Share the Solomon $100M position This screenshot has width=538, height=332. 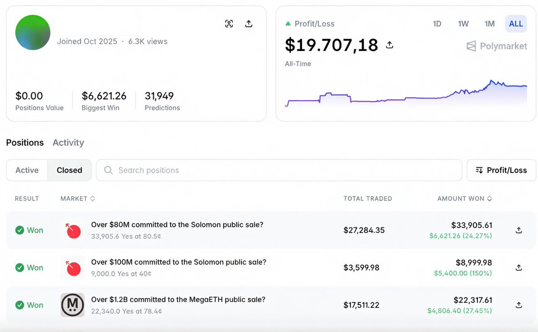tap(519, 267)
